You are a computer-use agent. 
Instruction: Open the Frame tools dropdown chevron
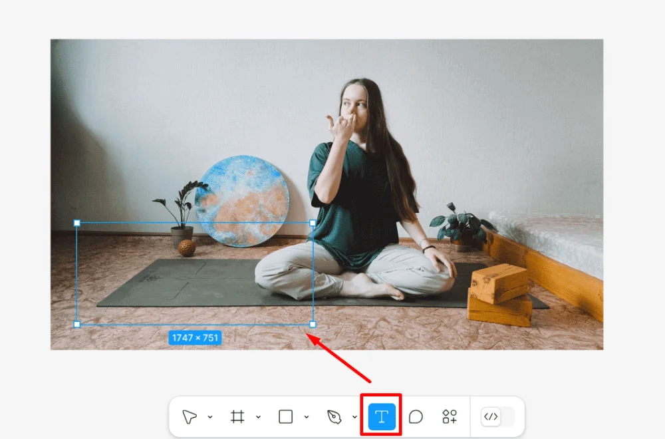point(258,417)
